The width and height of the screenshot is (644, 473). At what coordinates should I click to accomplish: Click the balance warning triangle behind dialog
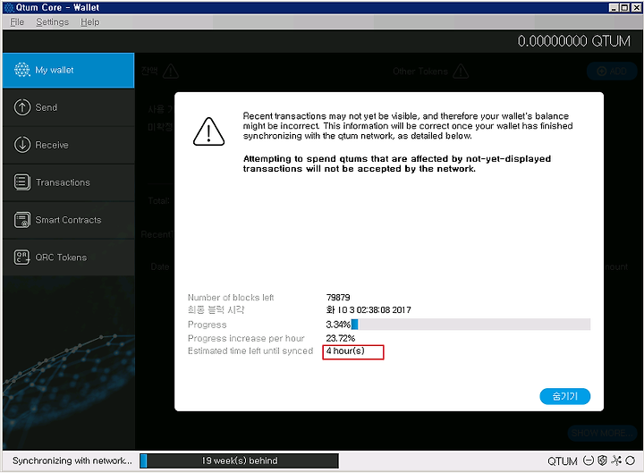pyautogui.click(x=171, y=72)
